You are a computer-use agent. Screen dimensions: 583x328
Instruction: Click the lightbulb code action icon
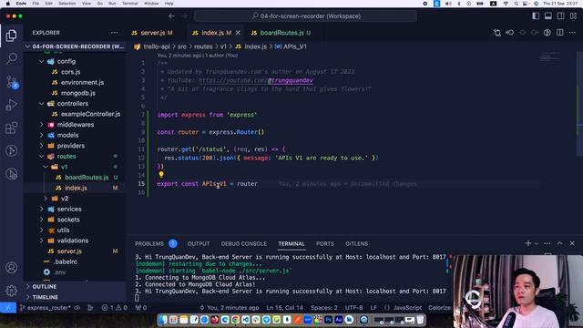pyautogui.click(x=161, y=174)
